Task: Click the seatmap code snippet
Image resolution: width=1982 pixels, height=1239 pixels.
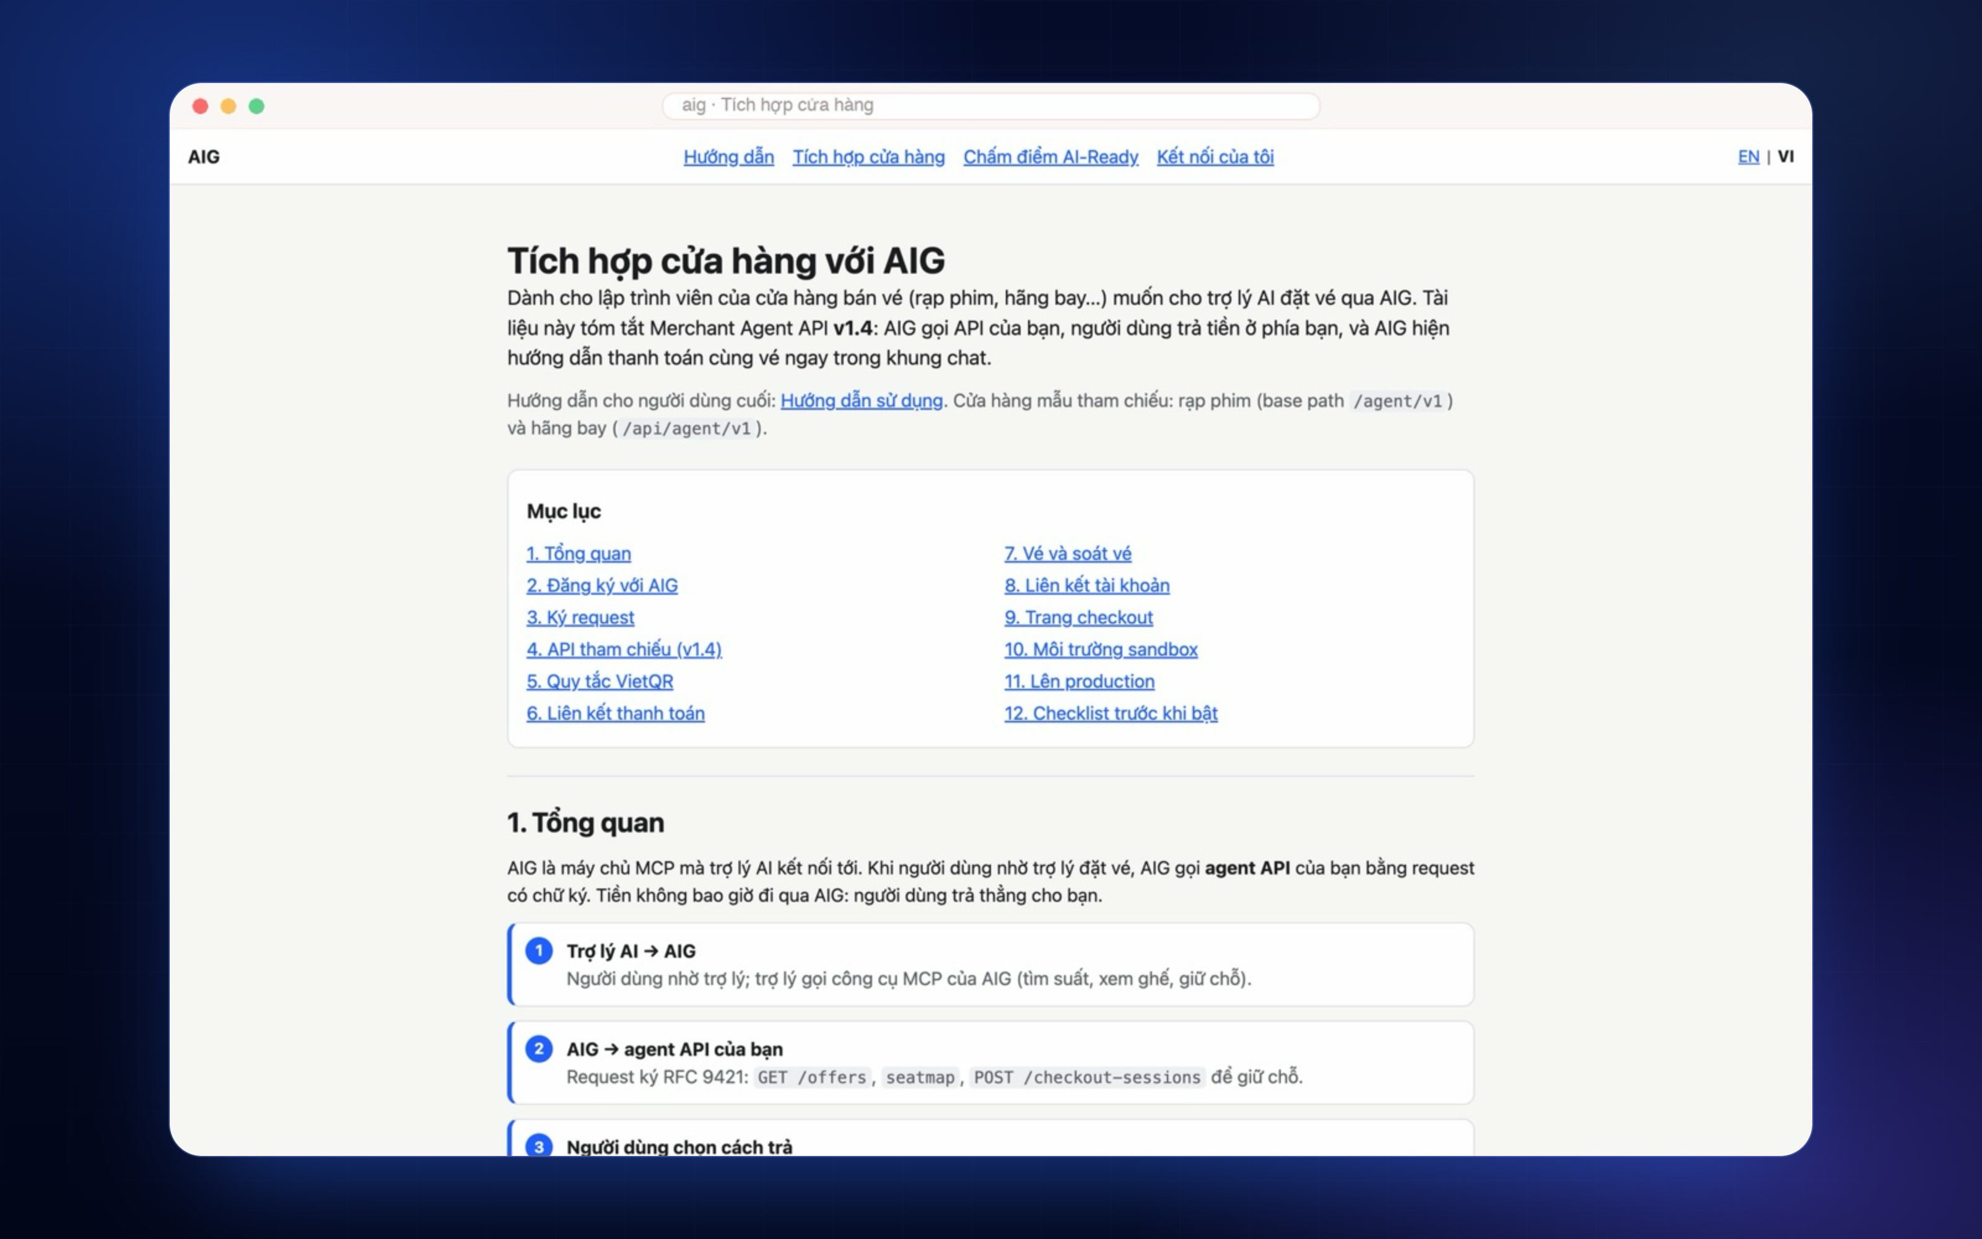Action: tap(920, 1077)
